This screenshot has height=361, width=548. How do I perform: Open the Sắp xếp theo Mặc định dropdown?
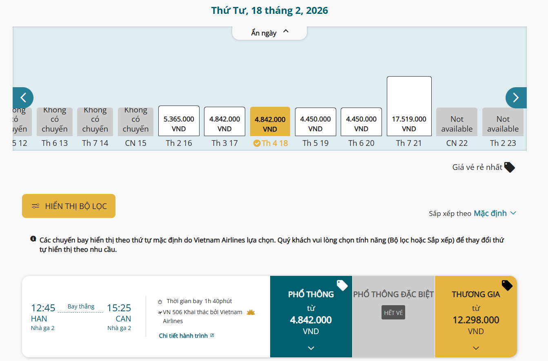pyautogui.click(x=495, y=213)
